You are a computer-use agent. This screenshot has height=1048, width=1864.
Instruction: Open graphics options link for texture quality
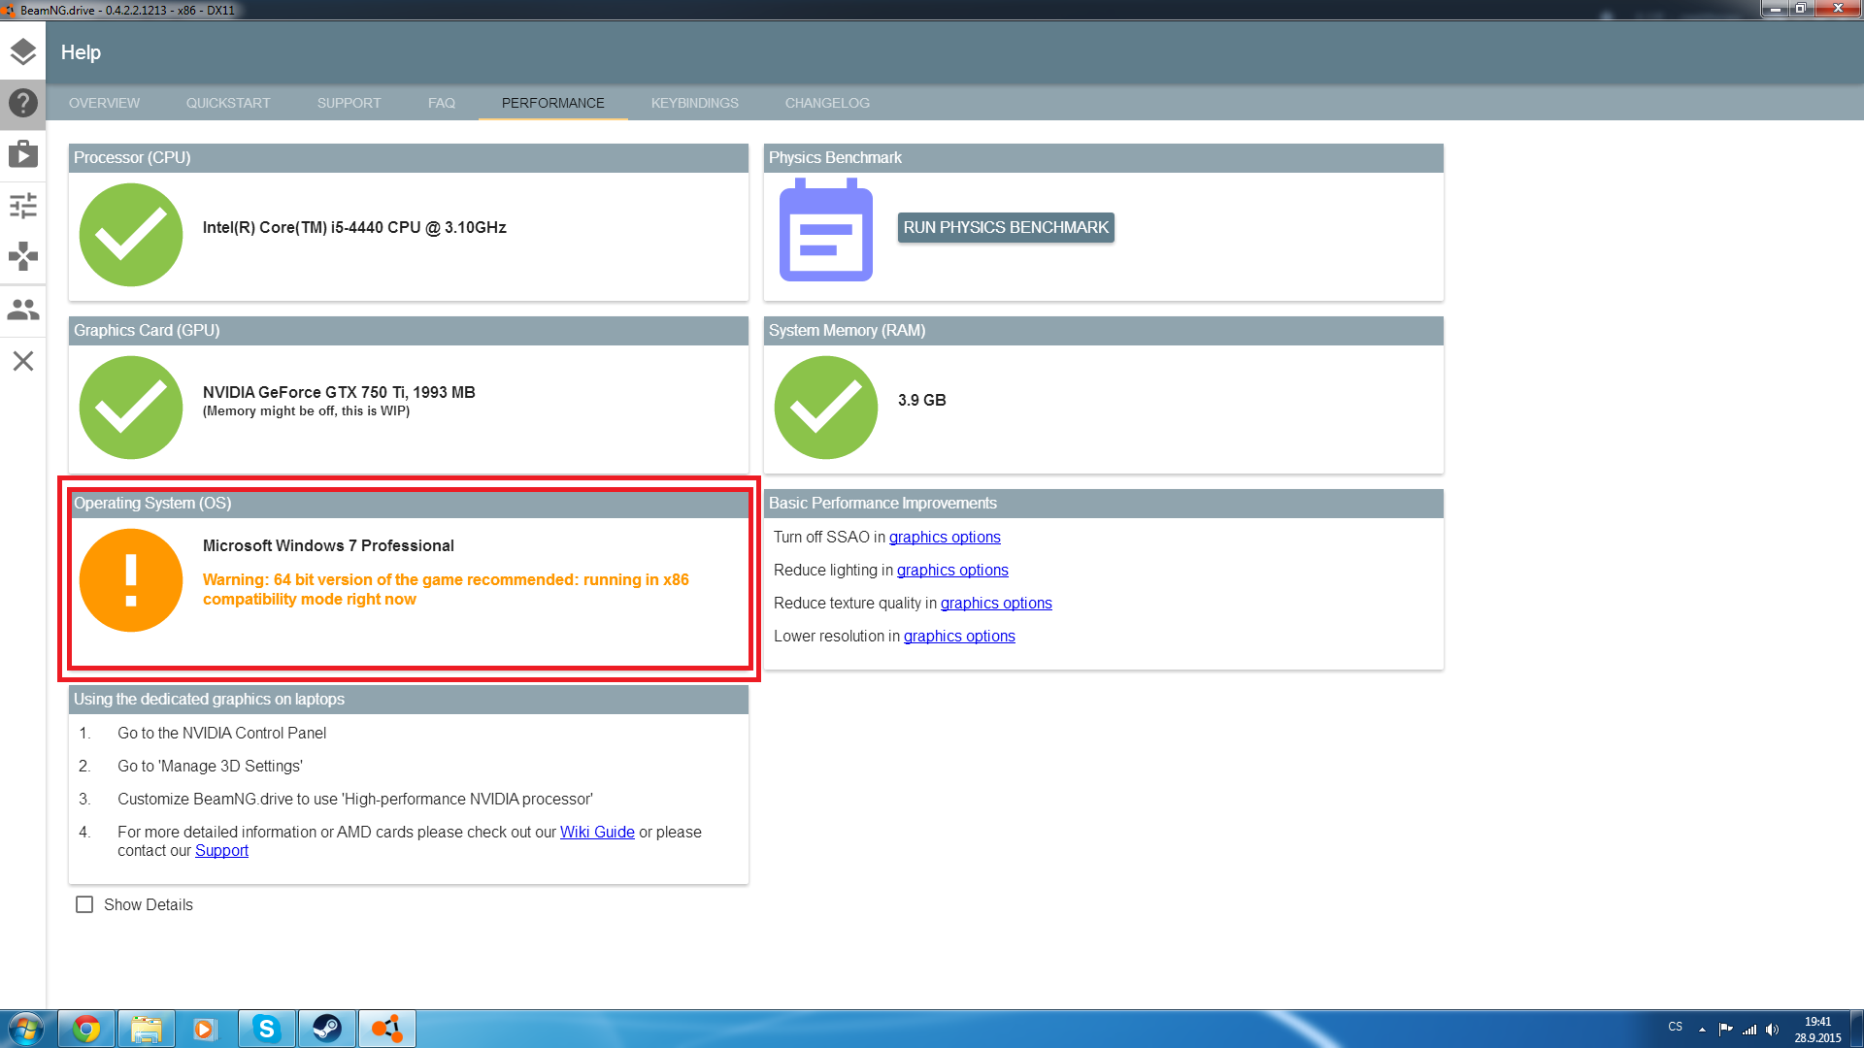coord(996,603)
